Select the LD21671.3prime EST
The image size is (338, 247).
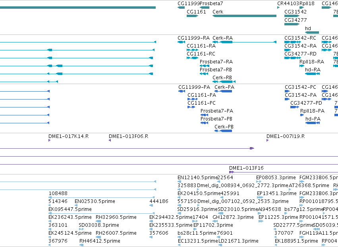point(220,245)
